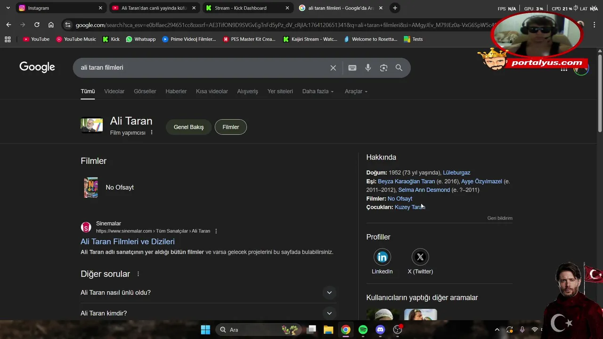The width and height of the screenshot is (603, 339).
Task: Select the Kısa videolar filter
Action: point(212,91)
